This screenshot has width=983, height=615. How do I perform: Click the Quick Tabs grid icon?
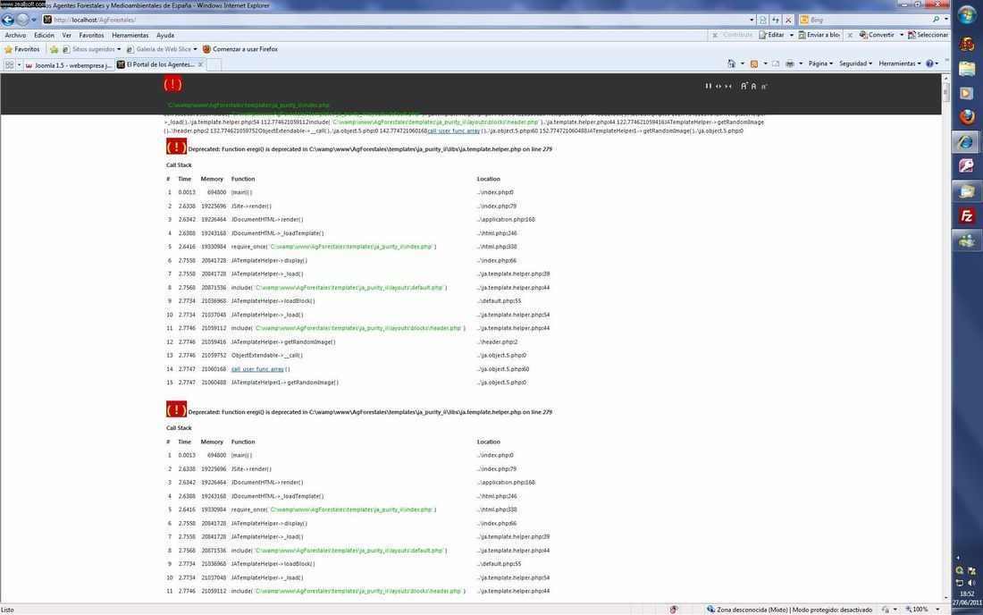click(x=9, y=64)
